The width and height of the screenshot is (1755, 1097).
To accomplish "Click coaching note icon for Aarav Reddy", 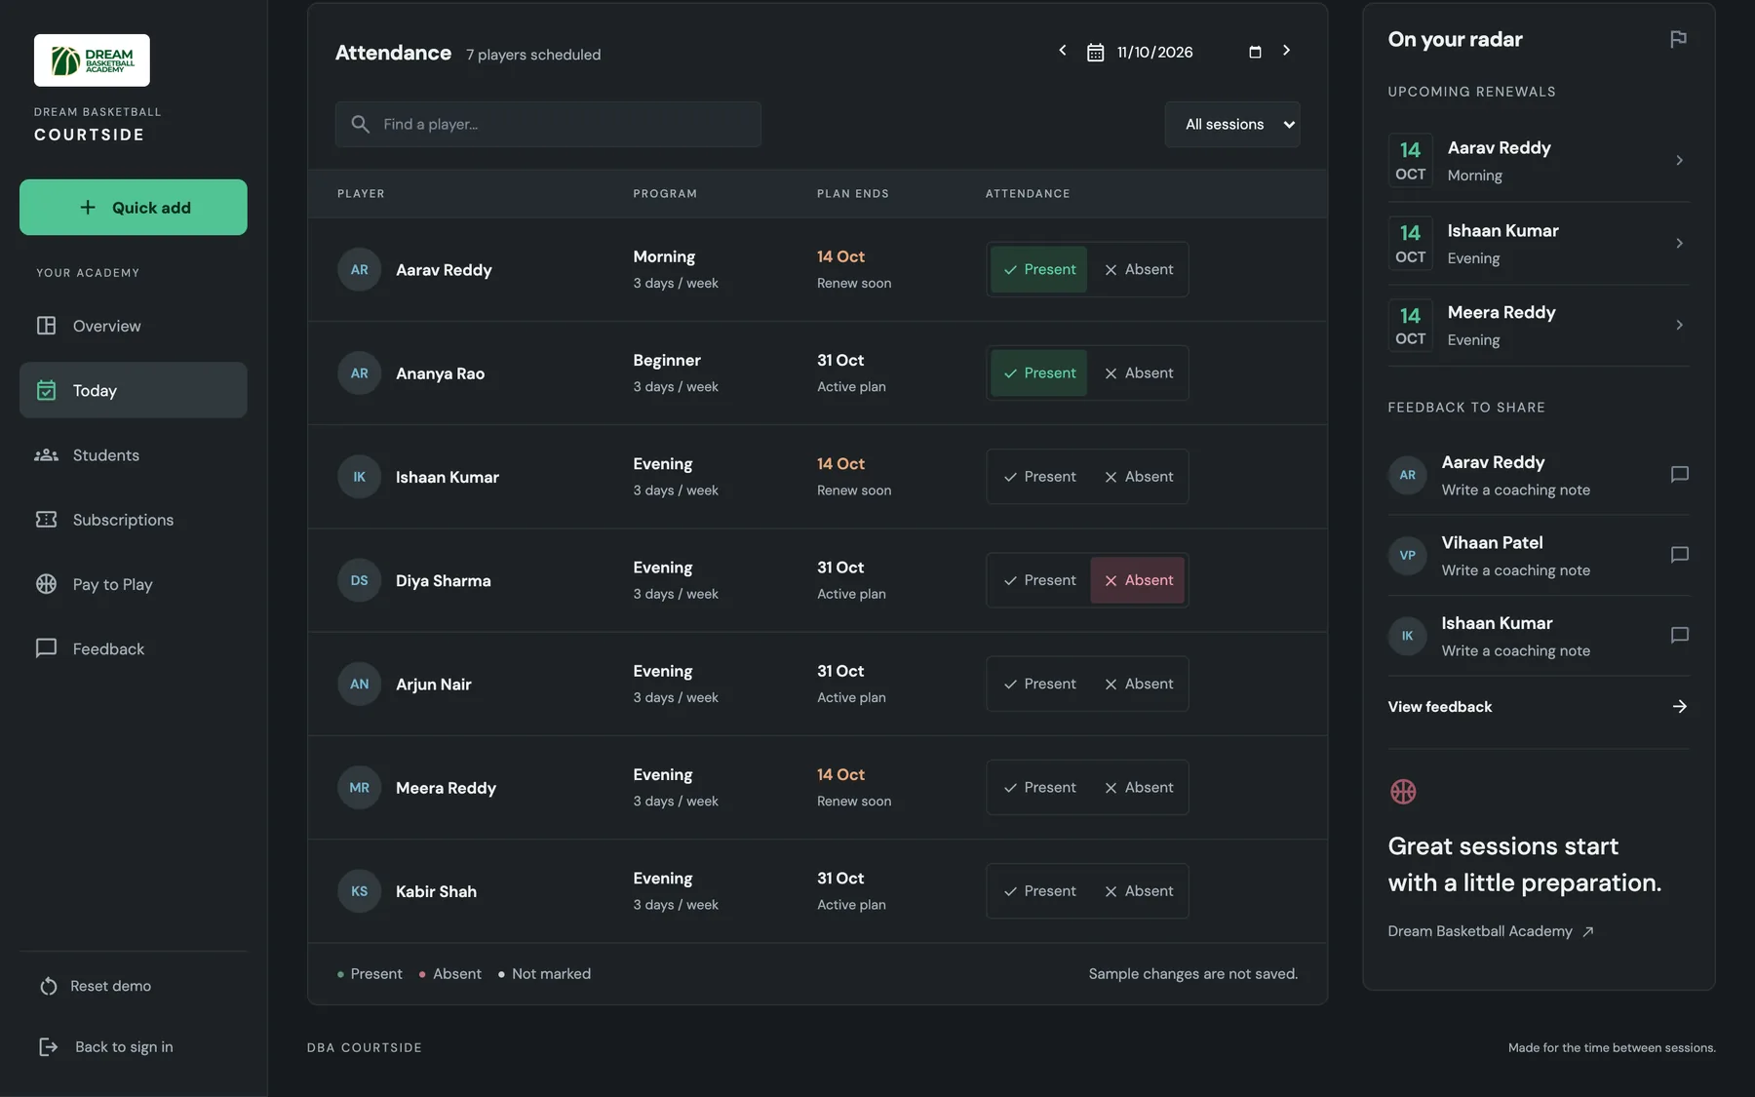I will pos(1679,475).
